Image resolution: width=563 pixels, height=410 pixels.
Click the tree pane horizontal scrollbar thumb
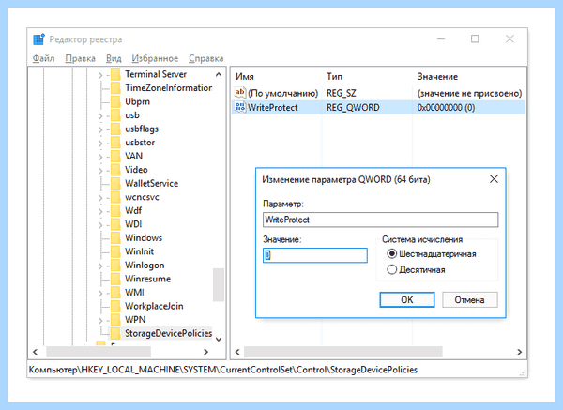pyautogui.click(x=99, y=352)
